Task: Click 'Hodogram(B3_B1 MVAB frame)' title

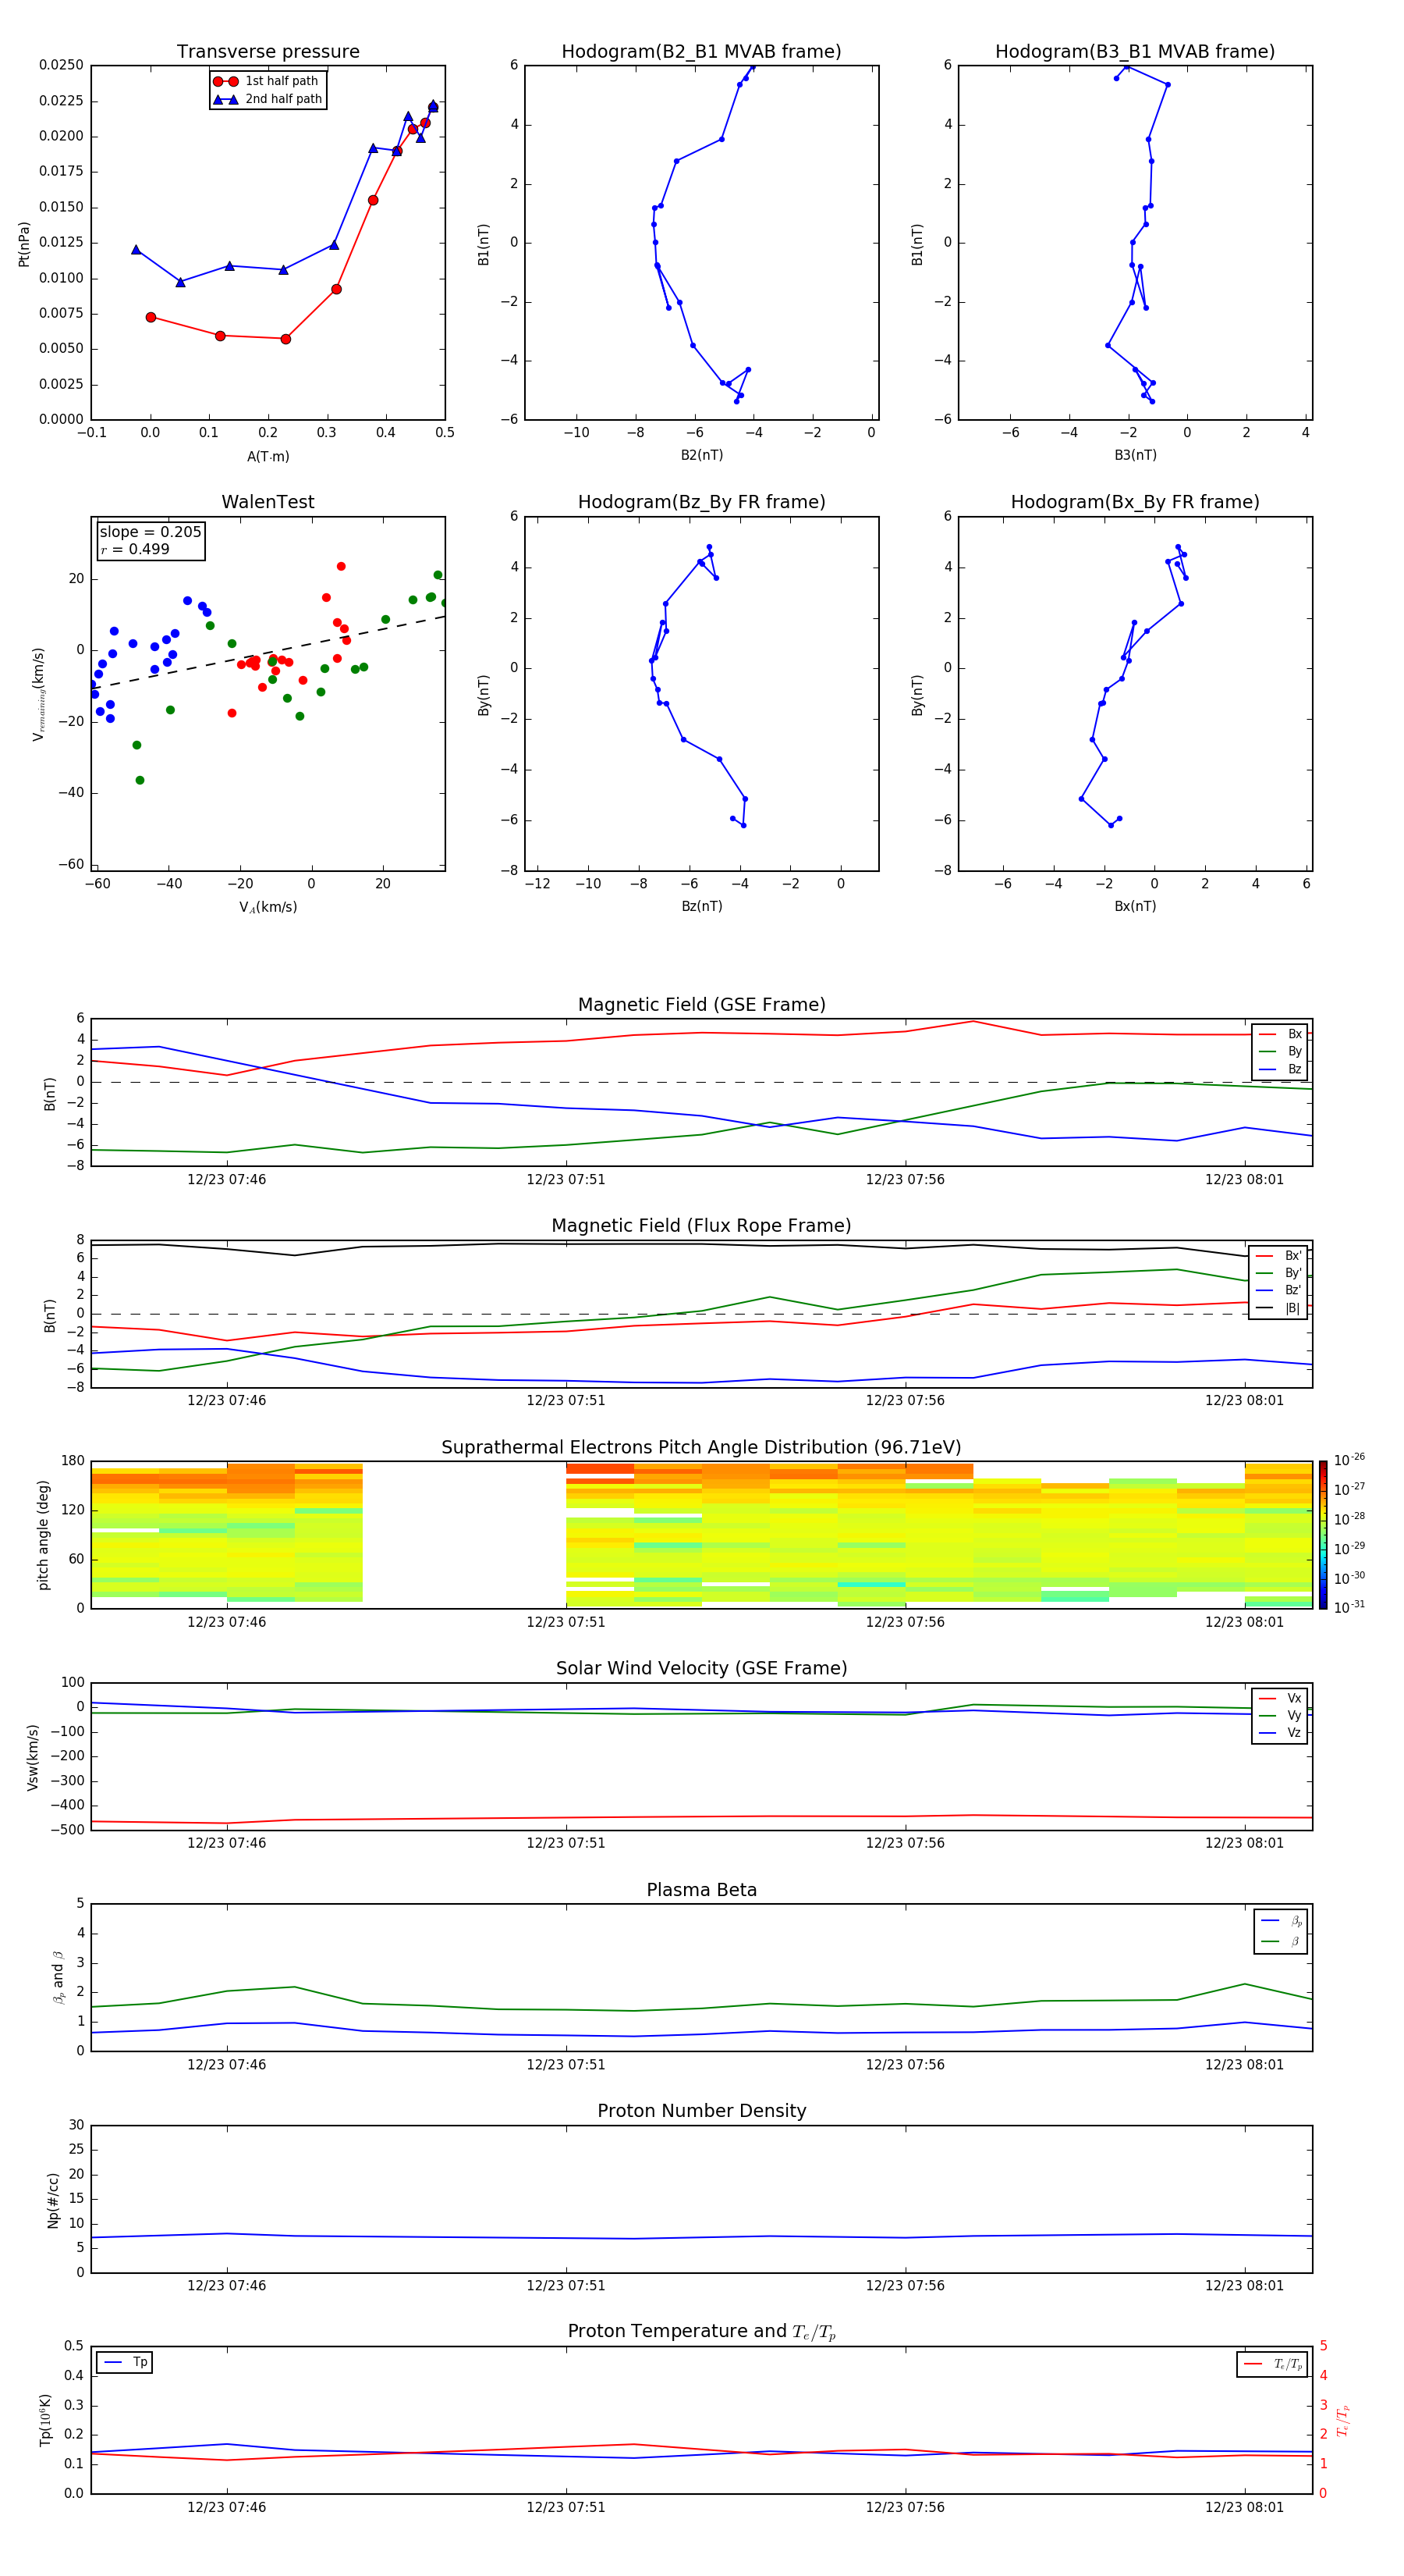Action: pos(1135,51)
